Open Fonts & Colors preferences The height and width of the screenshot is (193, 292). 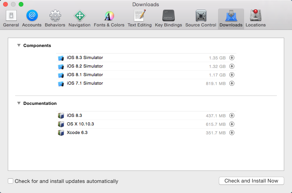pos(109,19)
